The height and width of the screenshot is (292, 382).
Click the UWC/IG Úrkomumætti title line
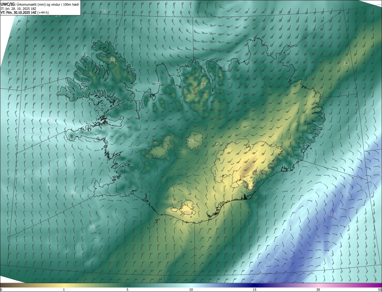[x=40, y=4]
